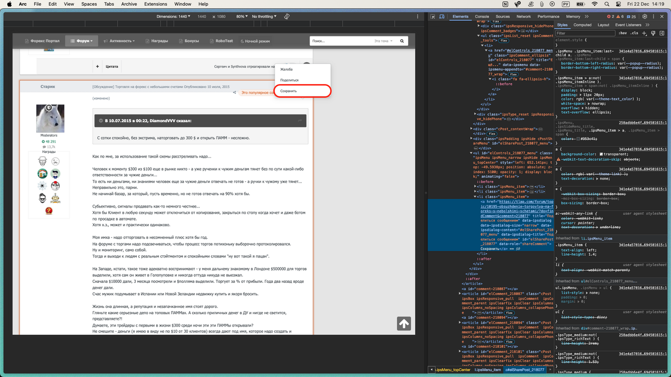Click the magnifier search button on forum page
671x377 pixels.
402,41
